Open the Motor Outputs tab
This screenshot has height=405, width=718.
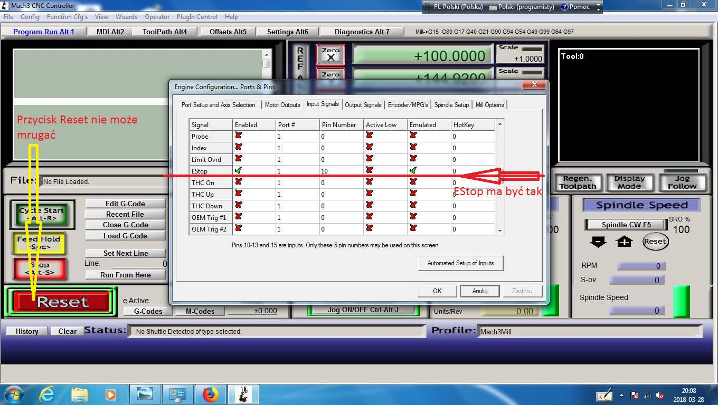pos(282,105)
